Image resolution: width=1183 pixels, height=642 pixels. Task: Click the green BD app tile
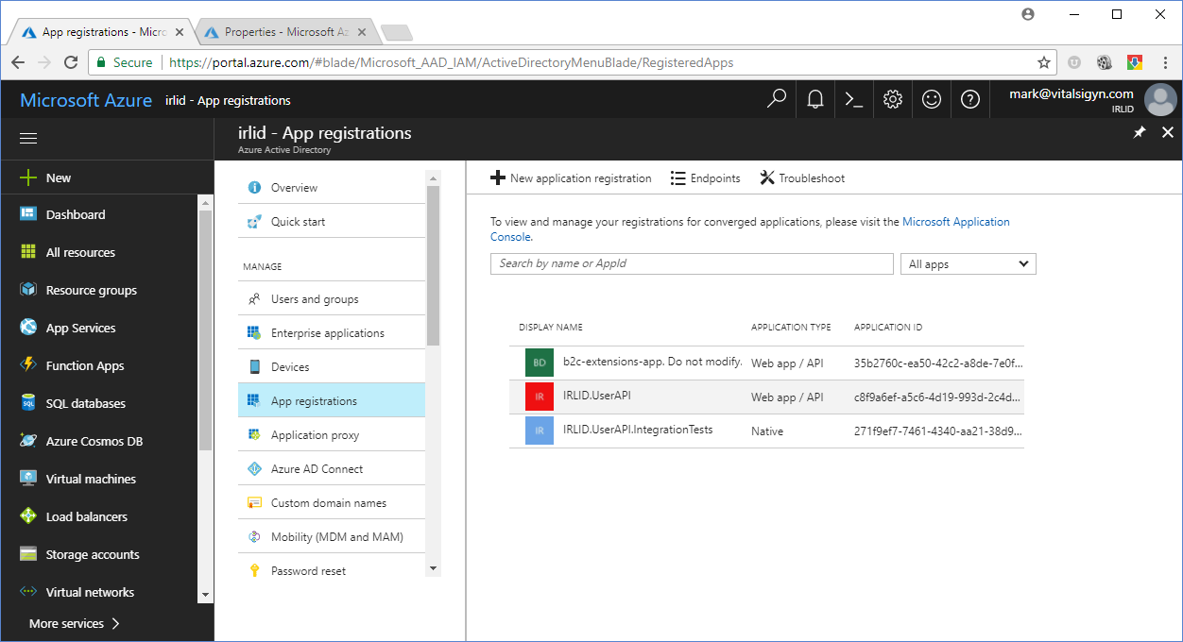(540, 363)
